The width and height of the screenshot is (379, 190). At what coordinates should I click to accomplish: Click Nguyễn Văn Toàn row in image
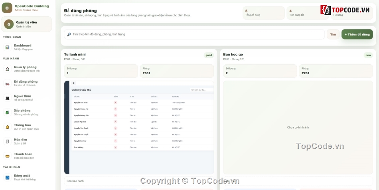click(x=142, y=103)
